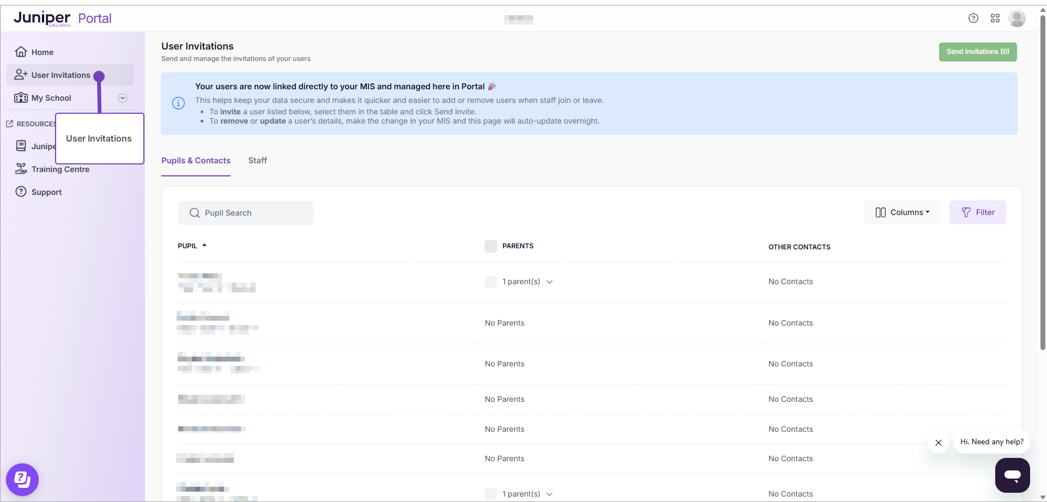This screenshot has width=1047, height=502.
Task: Expand the 1 parent(s) dropdown in the first row
Action: [550, 282]
